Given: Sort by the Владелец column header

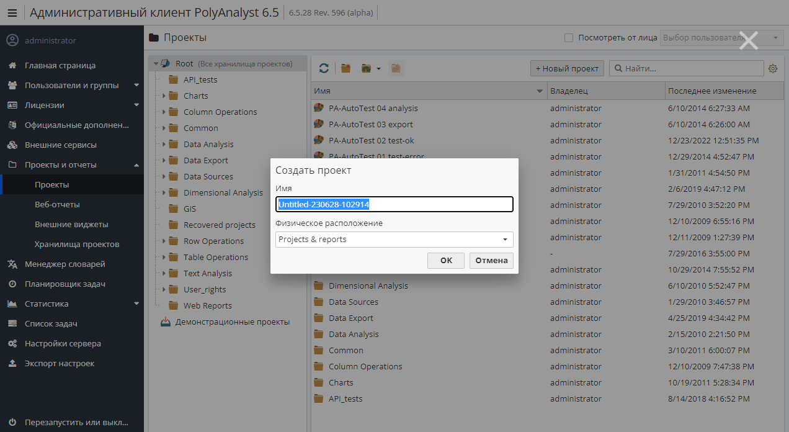Looking at the screenshot, I should pyautogui.click(x=606, y=91).
